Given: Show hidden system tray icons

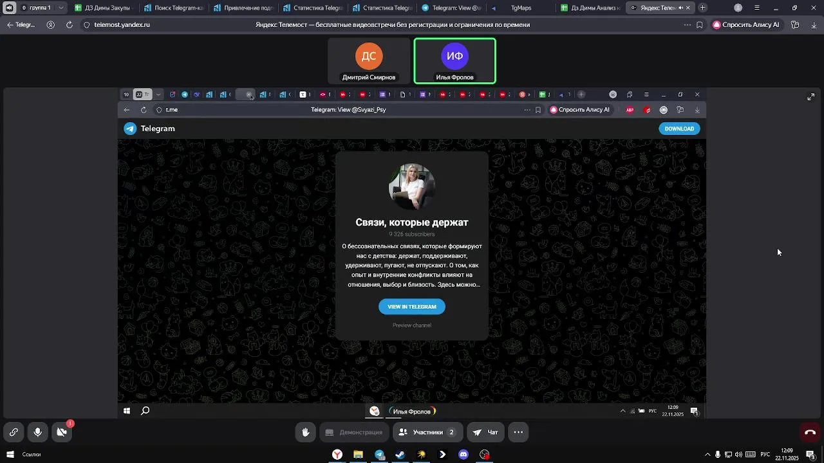Looking at the screenshot, I should [x=707, y=455].
